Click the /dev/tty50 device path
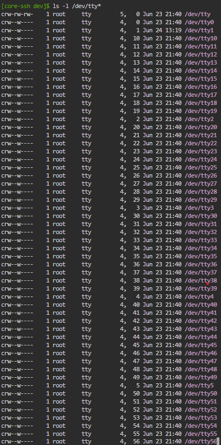Screen dimensions: 221x445 [x=201, y=394]
